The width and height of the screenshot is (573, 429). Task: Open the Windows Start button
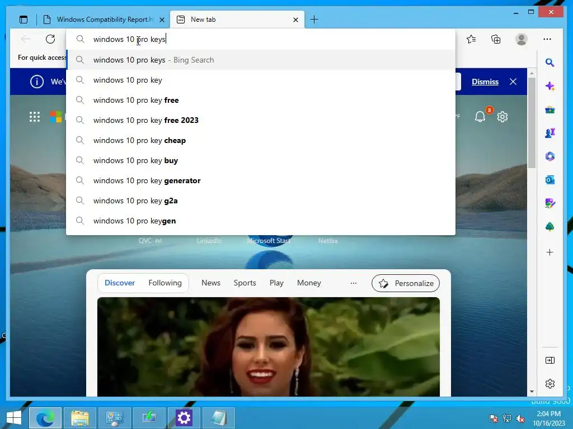click(14, 418)
